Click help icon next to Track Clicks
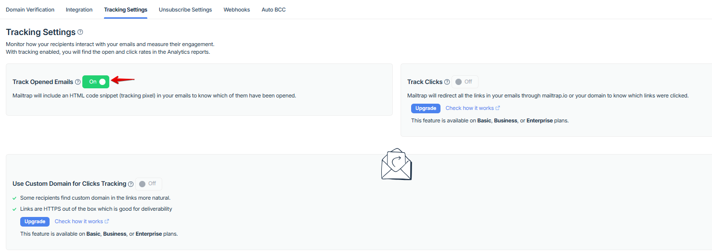The image size is (712, 252). coord(447,82)
